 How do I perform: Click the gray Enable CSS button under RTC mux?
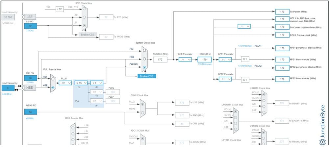click(88, 35)
